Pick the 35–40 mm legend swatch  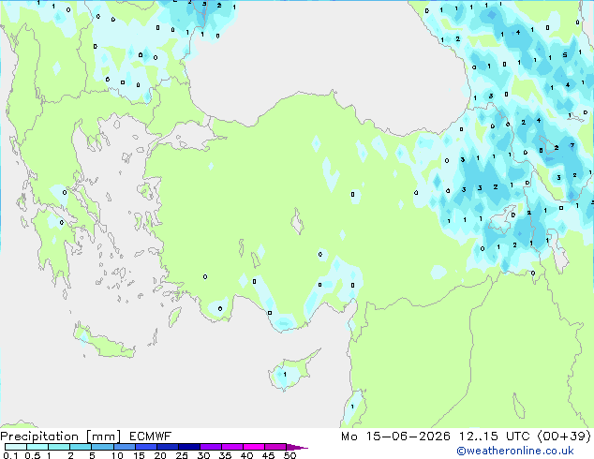231,447
